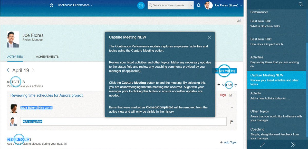Collapse the Aurora activity details chevron

(232, 107)
